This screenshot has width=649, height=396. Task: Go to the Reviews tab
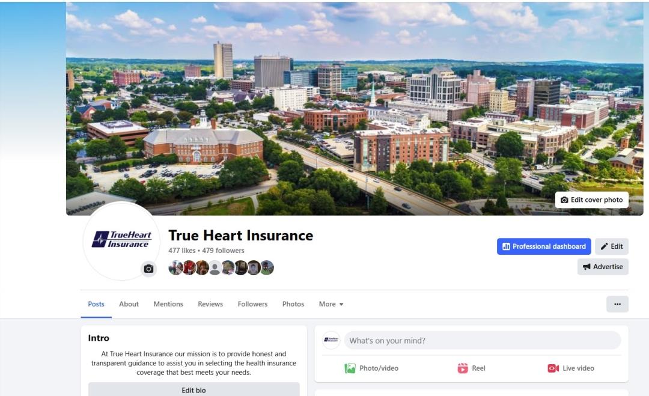coord(210,304)
